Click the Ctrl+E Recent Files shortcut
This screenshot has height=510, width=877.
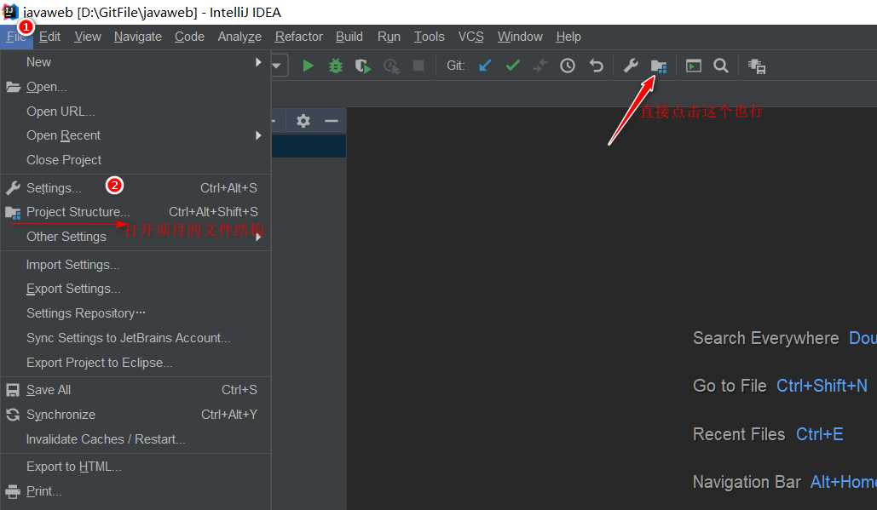pyautogui.click(x=819, y=434)
